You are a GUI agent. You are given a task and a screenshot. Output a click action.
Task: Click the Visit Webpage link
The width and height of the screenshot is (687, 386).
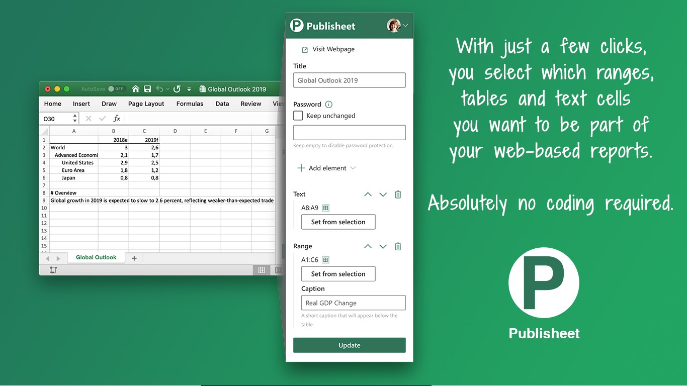328,49
